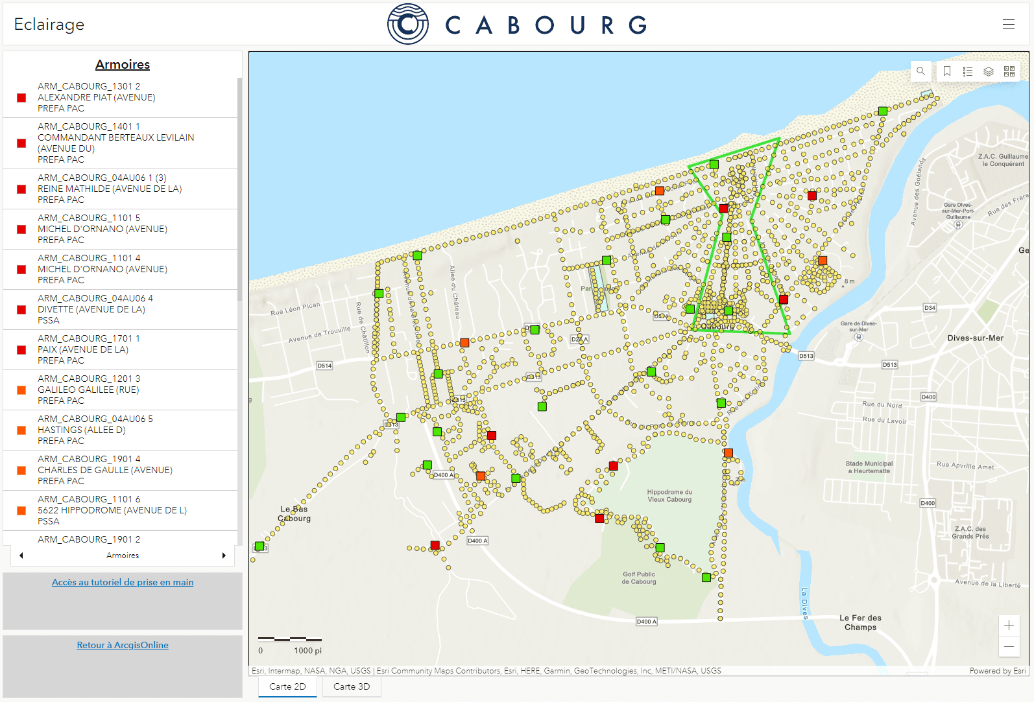This screenshot has width=1034, height=702.
Task: Select ARM_CABOURG_04AU06 4 Divette entry
Action: click(x=121, y=310)
